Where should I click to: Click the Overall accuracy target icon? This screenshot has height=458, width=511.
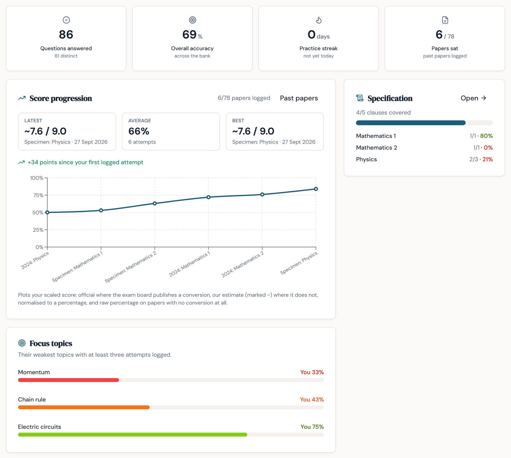tap(192, 20)
